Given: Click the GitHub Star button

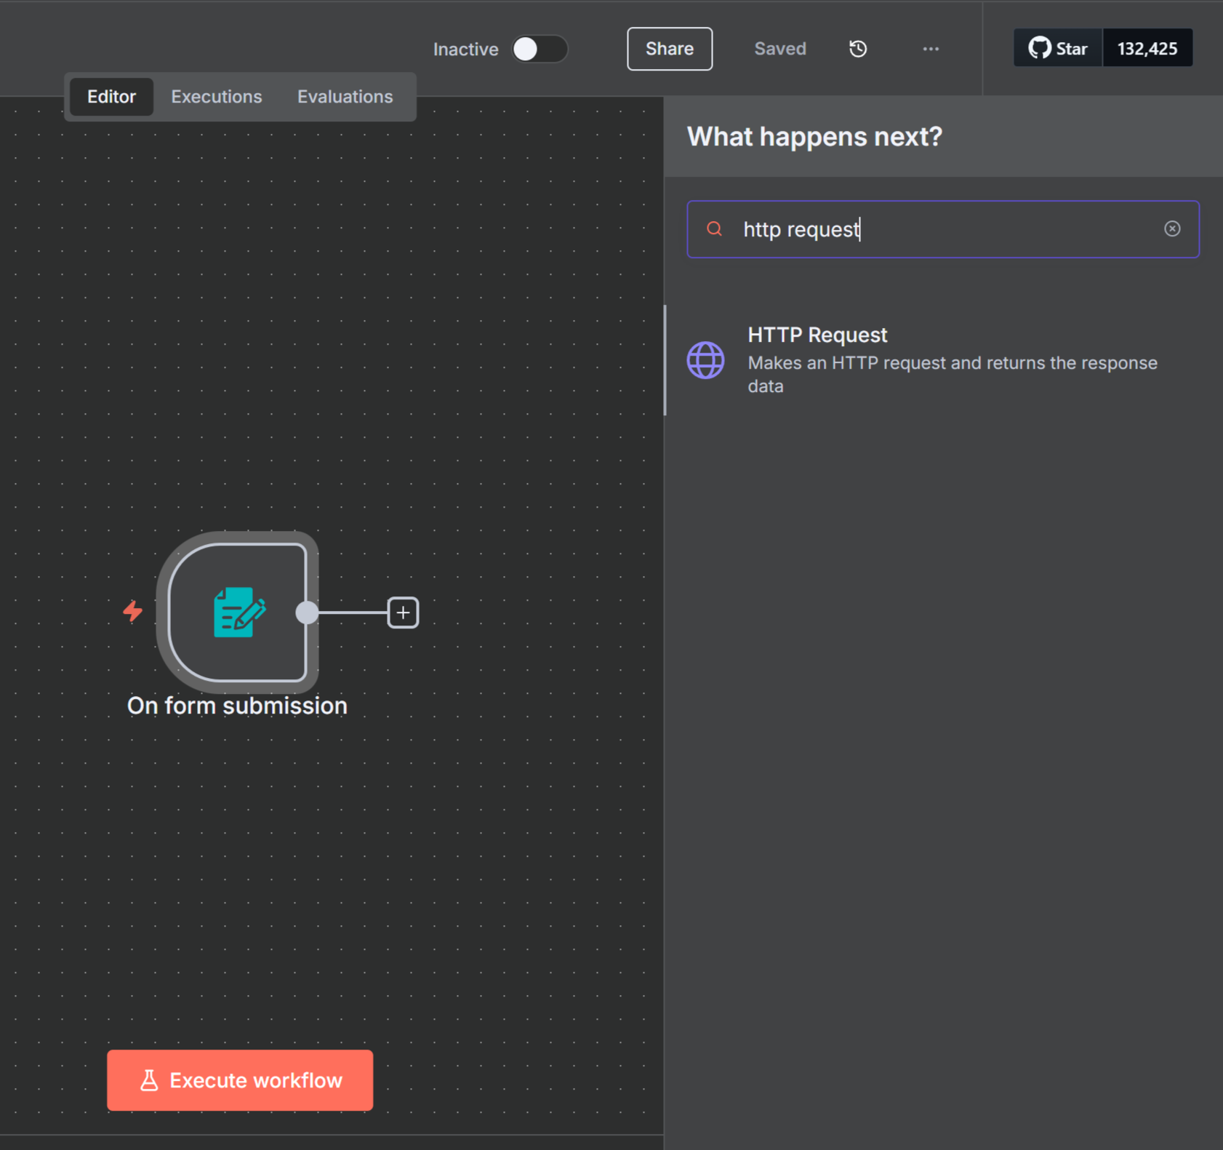Looking at the screenshot, I should [x=1058, y=49].
